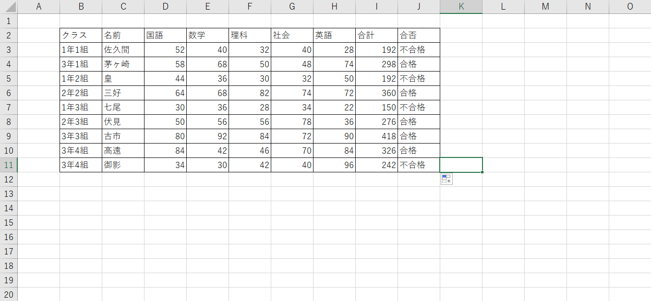
Task: Click the 英語 header cell
Action: pos(335,36)
